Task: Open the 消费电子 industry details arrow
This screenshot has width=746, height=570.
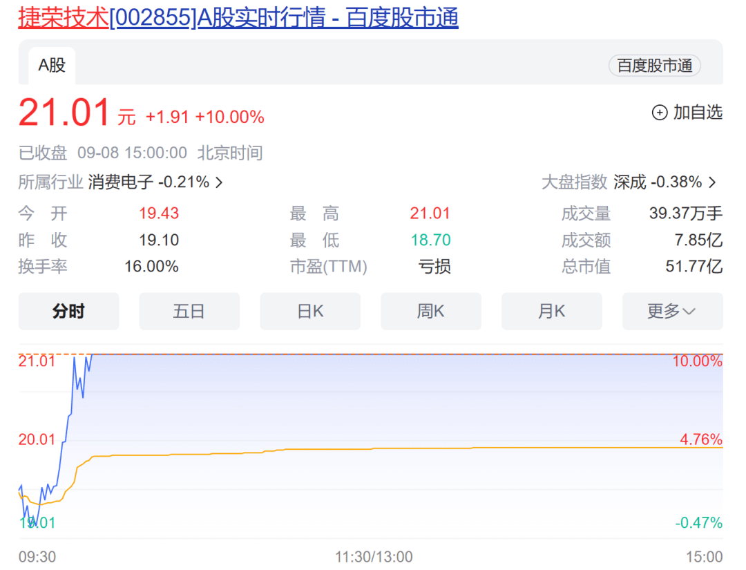Action: click(220, 182)
